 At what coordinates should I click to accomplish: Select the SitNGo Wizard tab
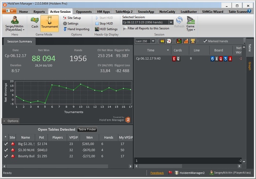(212, 12)
